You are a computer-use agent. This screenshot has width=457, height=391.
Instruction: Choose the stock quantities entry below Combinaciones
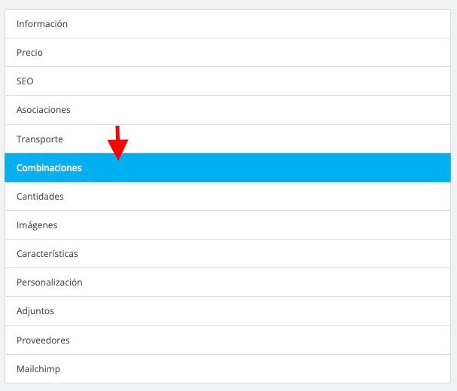pyautogui.click(x=227, y=197)
